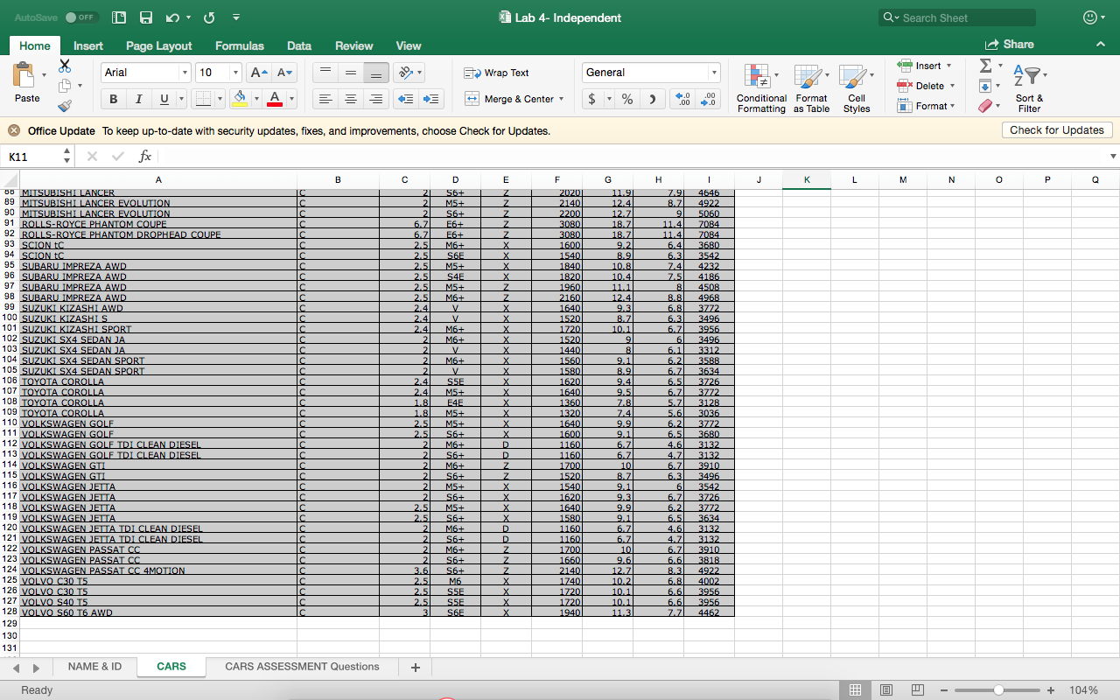Screen dimensions: 1120x700
Task: Switch to Page Layout view in status bar
Action: point(886,689)
